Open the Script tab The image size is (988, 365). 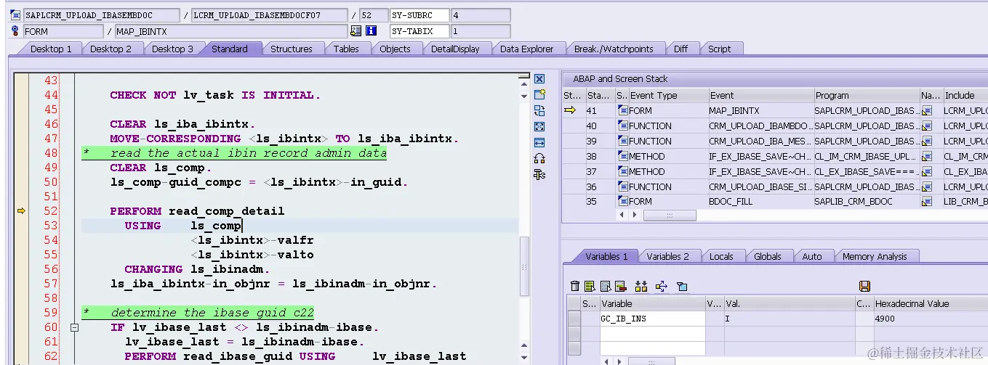[x=719, y=49]
